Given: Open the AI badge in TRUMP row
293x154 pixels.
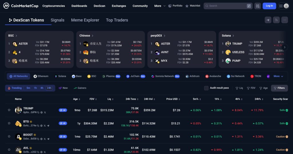Looking at the screenshot, I should coord(63,110).
